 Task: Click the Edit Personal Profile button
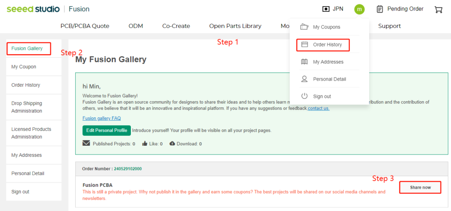pos(106,130)
